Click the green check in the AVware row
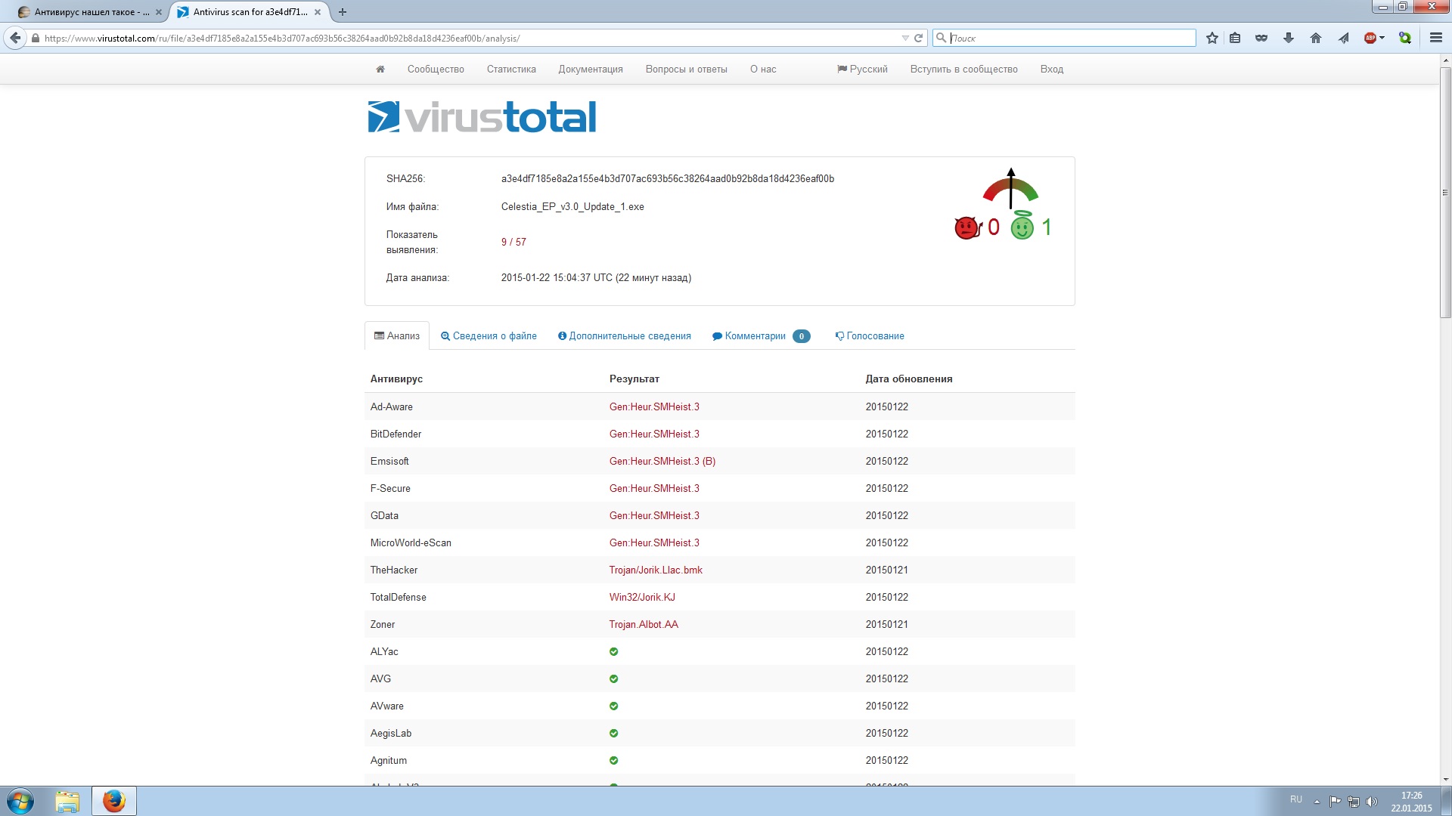The width and height of the screenshot is (1452, 816). click(614, 706)
